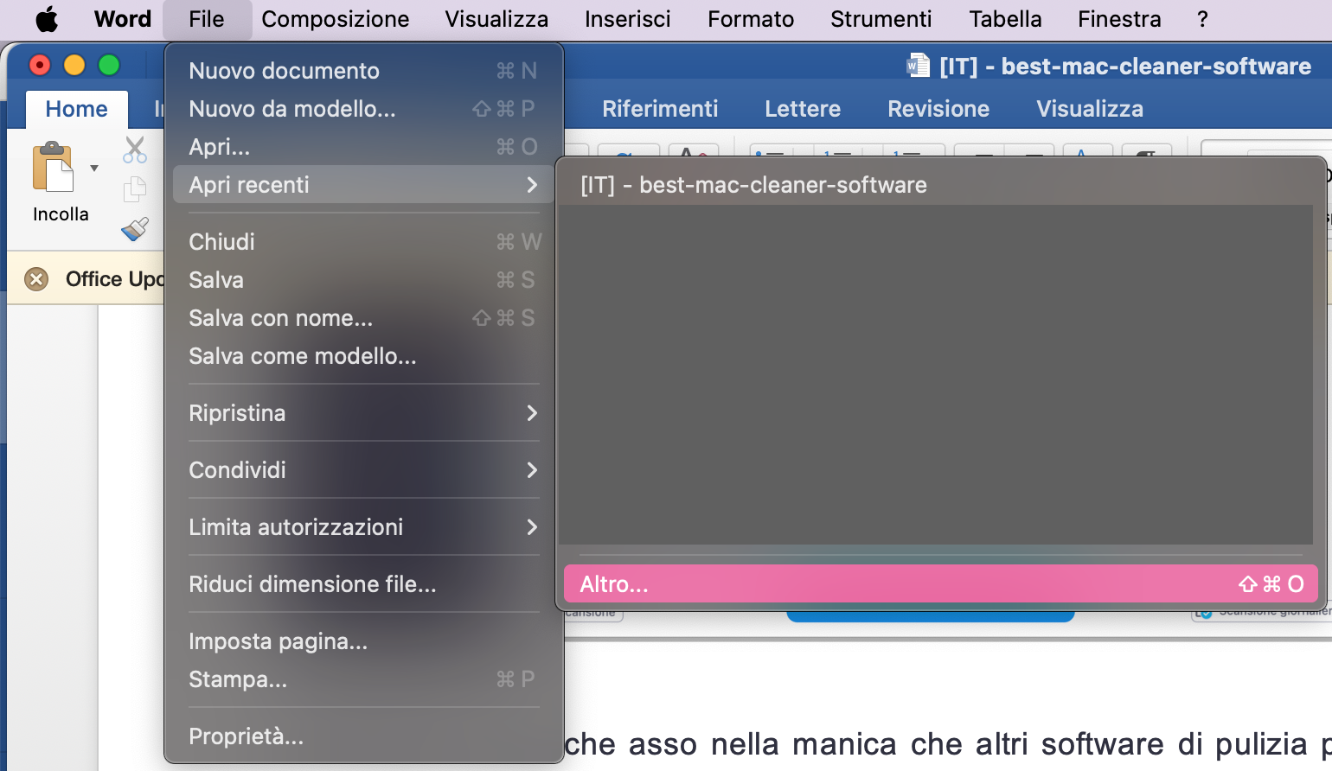The image size is (1332, 771).
Task: Open the Apple menu
Action: click(47, 19)
